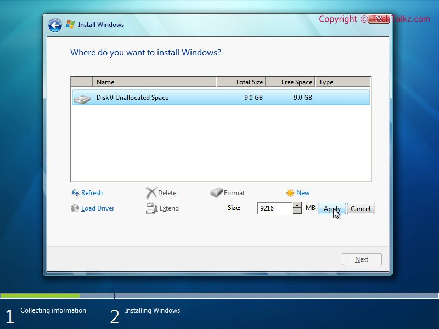439x329 pixels.
Task: Click the Delete X icon
Action: [151, 193]
